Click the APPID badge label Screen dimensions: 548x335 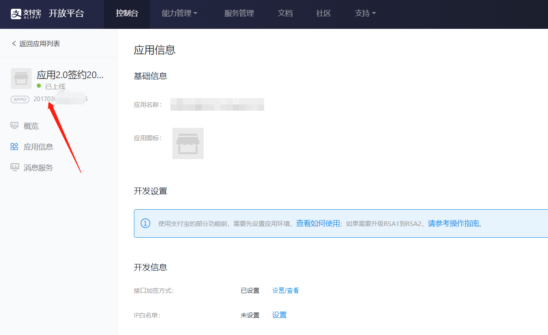coord(20,99)
